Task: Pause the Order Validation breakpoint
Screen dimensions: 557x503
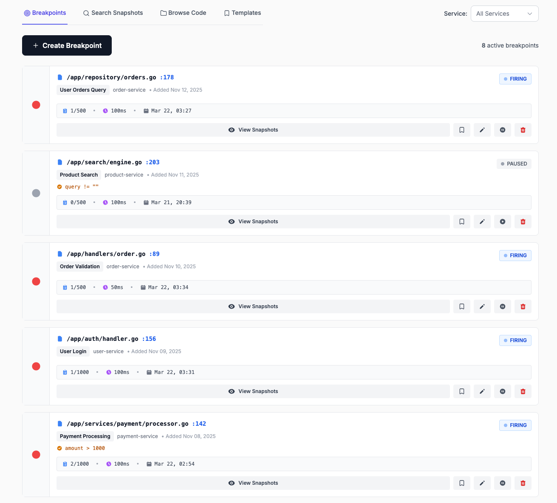Action: click(503, 306)
